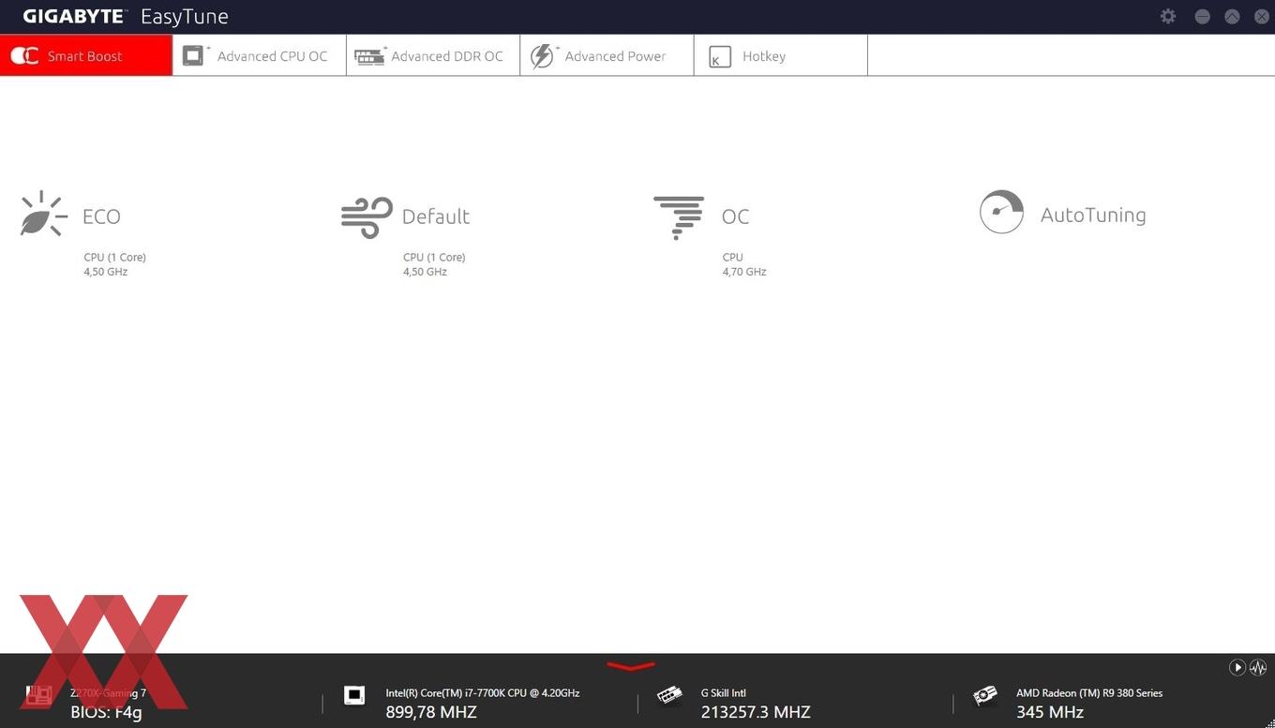Click the ECO mode label
This screenshot has height=728, width=1275.
click(x=101, y=216)
